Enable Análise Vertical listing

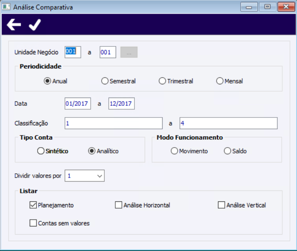tap(222, 205)
